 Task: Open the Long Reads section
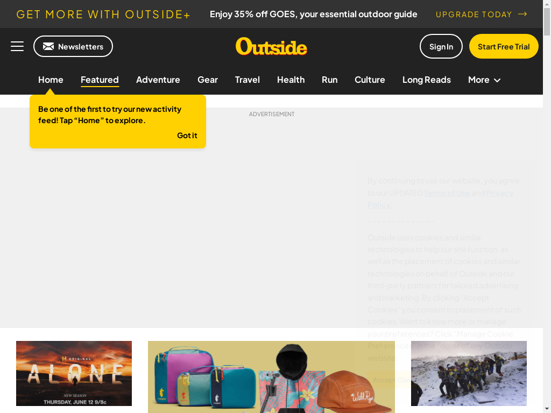pyautogui.click(x=427, y=80)
